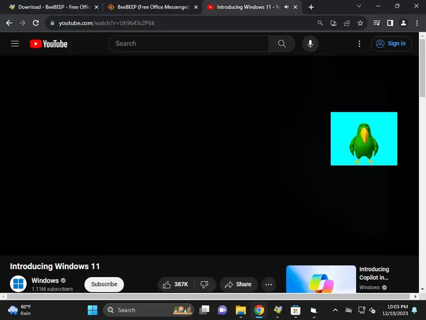Bookmark this page with star icon
The width and height of the screenshot is (426, 320).
point(360,23)
